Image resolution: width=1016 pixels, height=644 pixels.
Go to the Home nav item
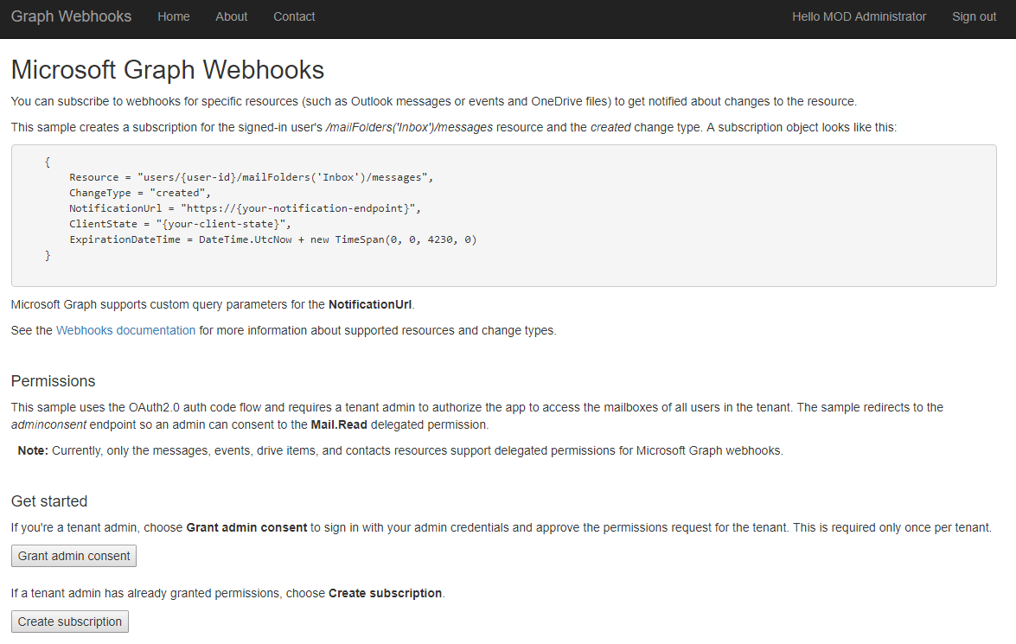pyautogui.click(x=174, y=16)
